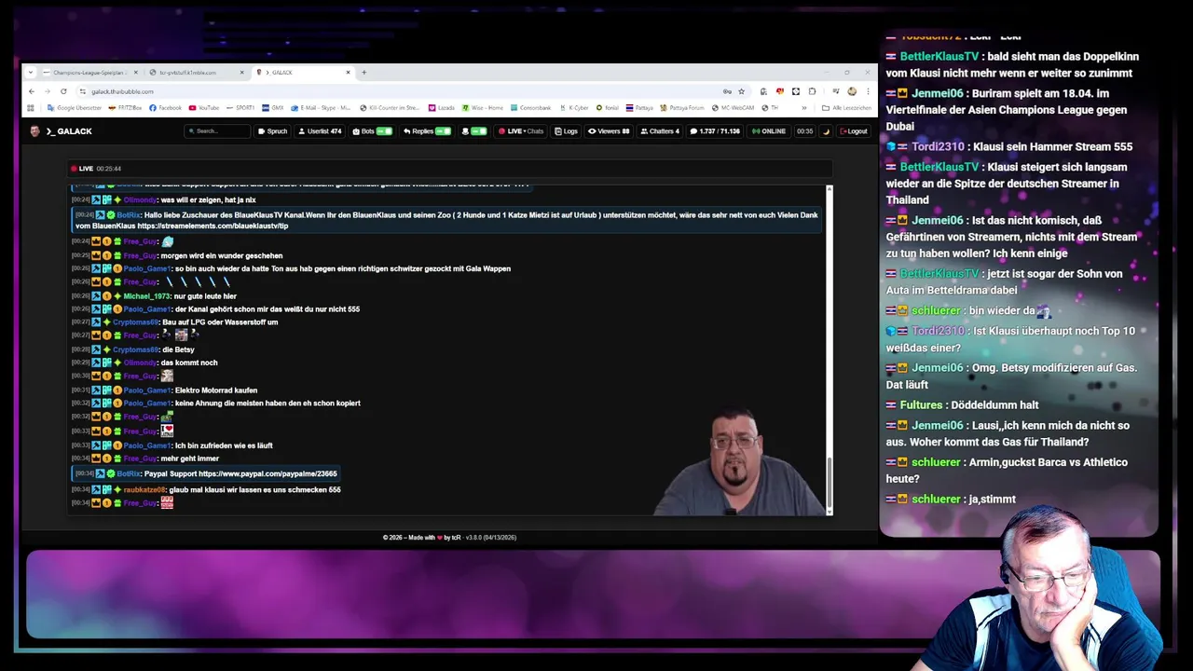Open the Alle Lesezeichen folder
Image resolution: width=1193 pixels, height=671 pixels.
tap(846, 107)
